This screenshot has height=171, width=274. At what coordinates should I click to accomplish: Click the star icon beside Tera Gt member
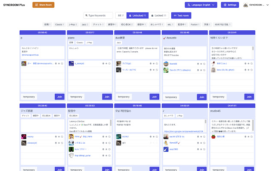201,70
